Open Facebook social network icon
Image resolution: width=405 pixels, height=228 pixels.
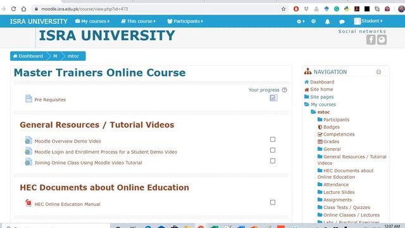coord(371,40)
